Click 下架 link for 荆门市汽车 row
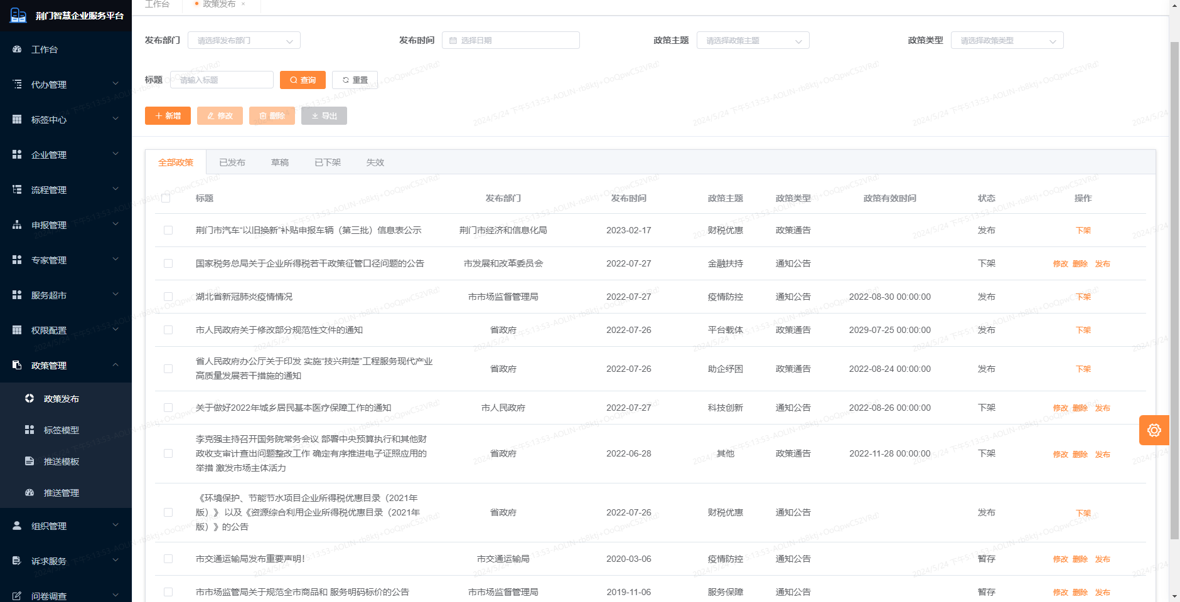 coord(1083,230)
